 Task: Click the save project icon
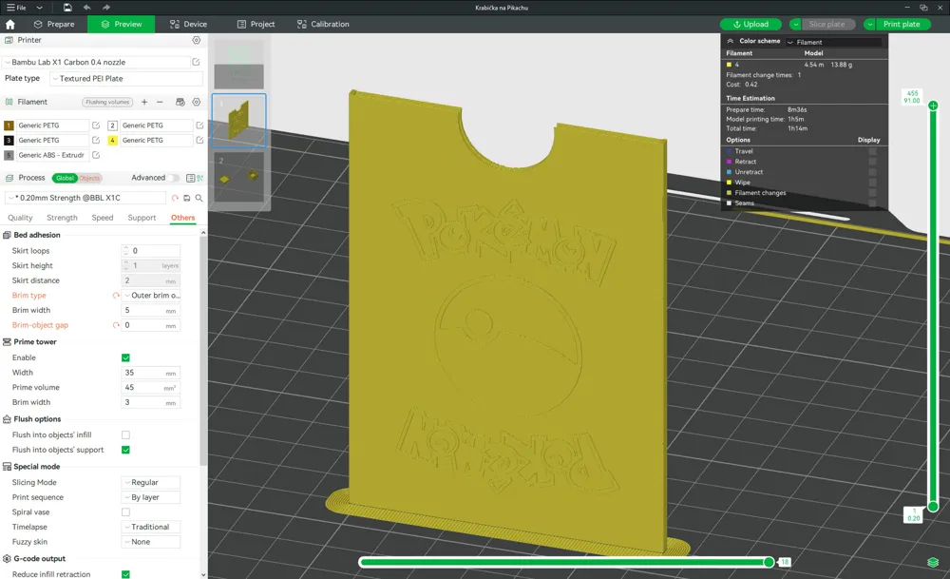point(67,8)
